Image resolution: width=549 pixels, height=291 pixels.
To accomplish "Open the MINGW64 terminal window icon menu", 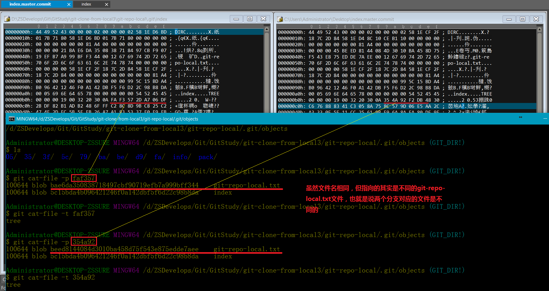I will pyautogui.click(x=11, y=119).
